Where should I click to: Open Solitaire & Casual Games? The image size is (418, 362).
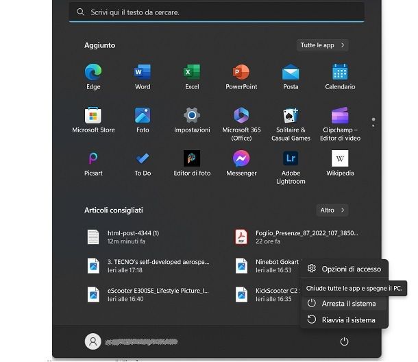point(291,124)
